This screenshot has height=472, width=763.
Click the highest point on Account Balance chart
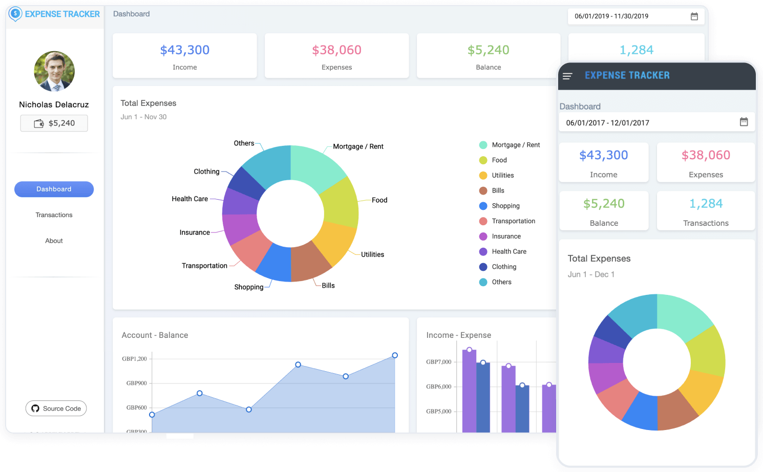(395, 355)
